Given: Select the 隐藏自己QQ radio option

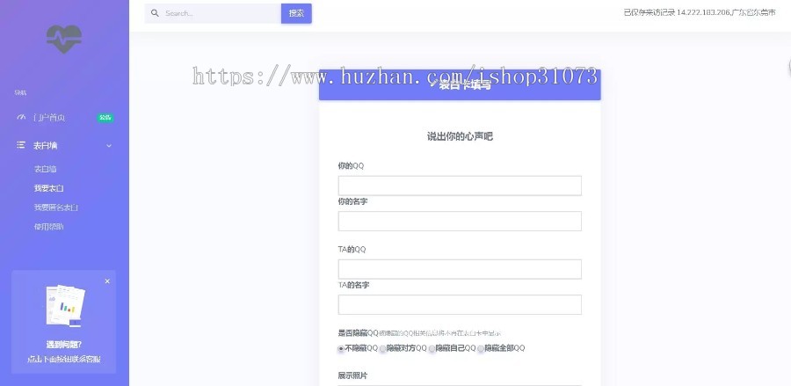Looking at the screenshot, I should click(x=432, y=349).
